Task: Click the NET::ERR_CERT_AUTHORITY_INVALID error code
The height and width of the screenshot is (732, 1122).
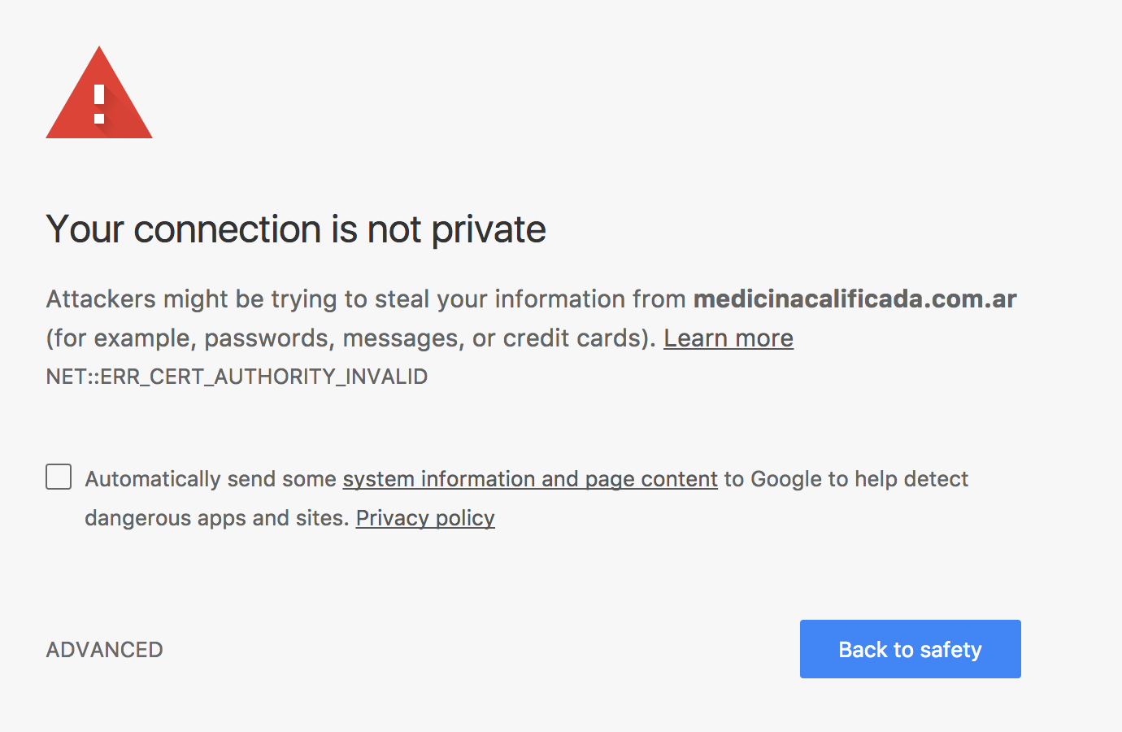Action: pos(237,377)
